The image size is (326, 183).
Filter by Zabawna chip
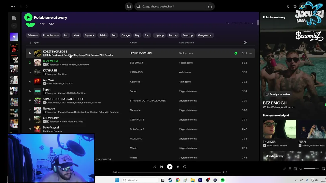[x=33, y=35]
